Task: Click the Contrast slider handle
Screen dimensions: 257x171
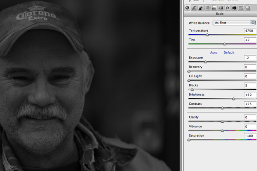Action: (x=222, y=108)
